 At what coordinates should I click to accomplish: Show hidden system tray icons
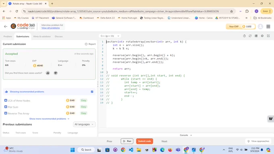click(x=224, y=150)
